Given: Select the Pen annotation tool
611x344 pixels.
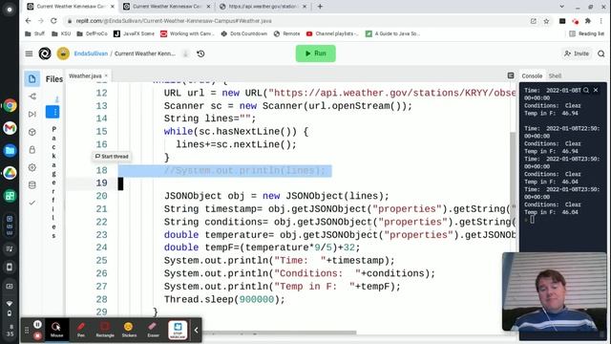Looking at the screenshot, I should click(80, 329).
